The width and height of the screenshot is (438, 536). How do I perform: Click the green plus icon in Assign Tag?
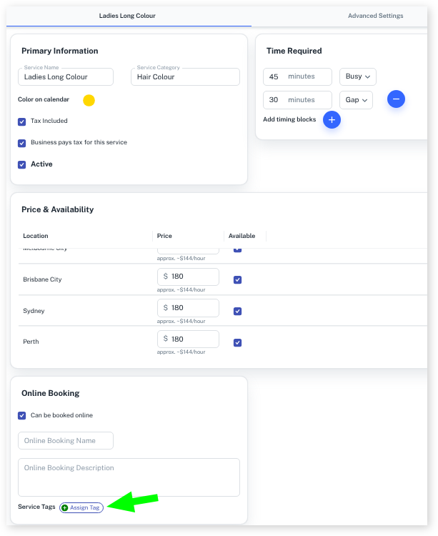tap(65, 507)
